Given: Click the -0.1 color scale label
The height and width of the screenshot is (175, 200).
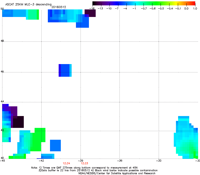Looking at the screenshot, I should pos(178,9).
